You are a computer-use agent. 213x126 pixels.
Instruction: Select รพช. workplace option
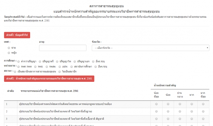point(35,66)
